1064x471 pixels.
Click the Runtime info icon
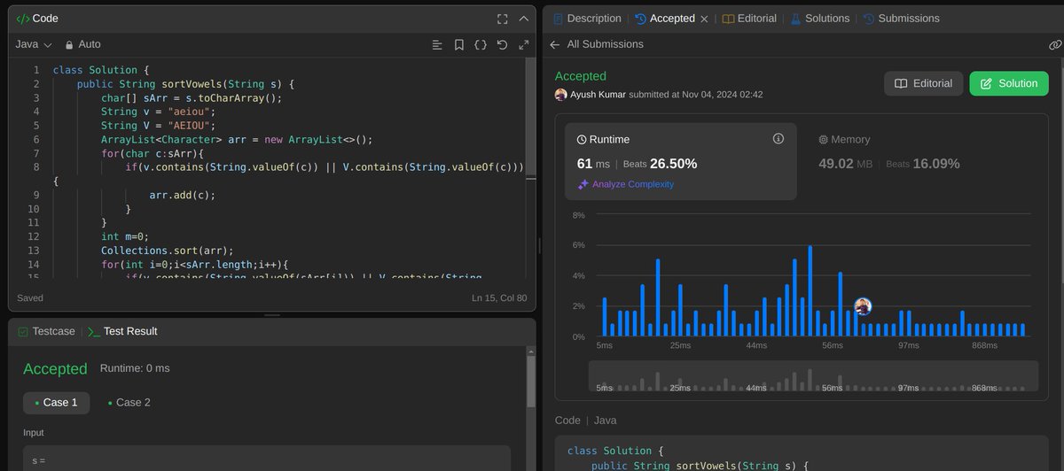click(x=778, y=138)
